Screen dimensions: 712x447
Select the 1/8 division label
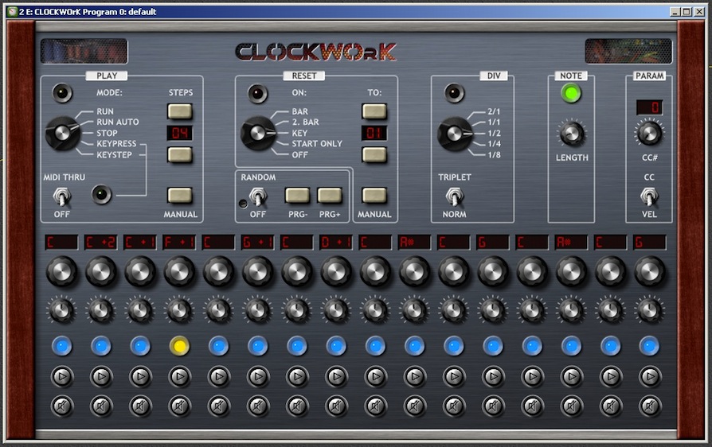(x=494, y=154)
